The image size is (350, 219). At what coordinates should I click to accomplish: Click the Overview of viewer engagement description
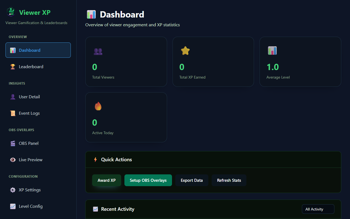pos(133,25)
